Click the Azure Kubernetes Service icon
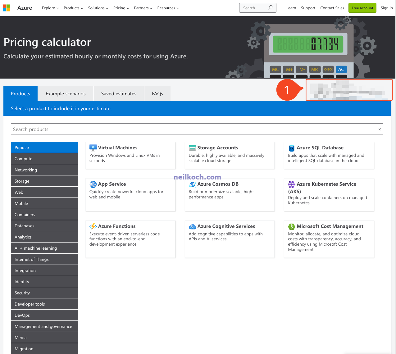Viewport: 396px width, 354px height. (x=291, y=184)
